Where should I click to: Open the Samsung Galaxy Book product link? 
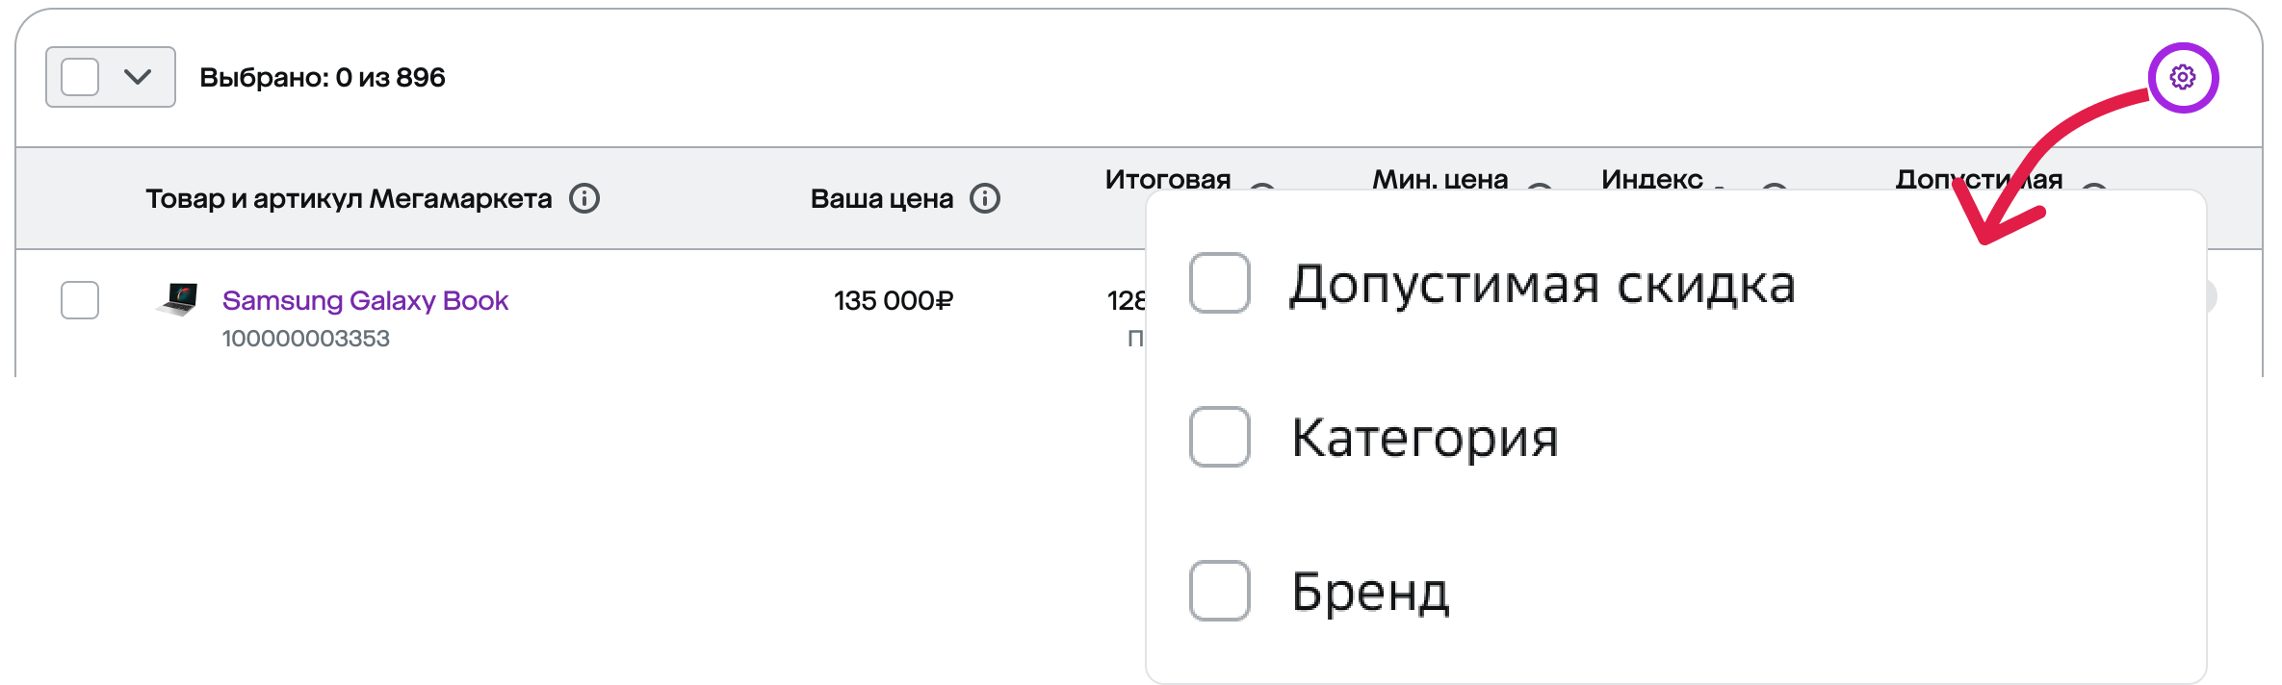[x=365, y=300]
